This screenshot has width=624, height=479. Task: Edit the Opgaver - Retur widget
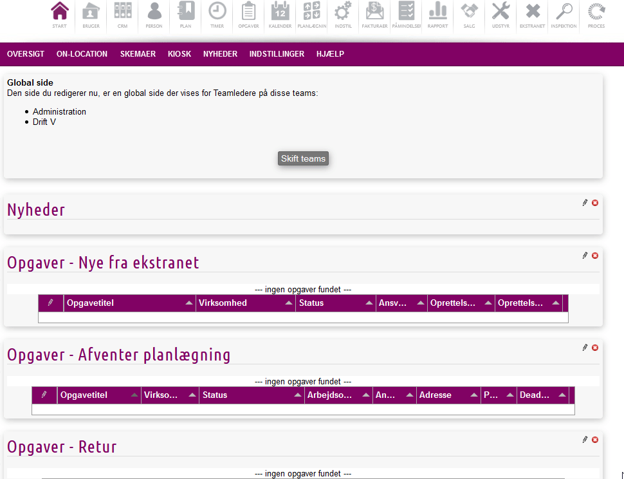[x=585, y=440]
